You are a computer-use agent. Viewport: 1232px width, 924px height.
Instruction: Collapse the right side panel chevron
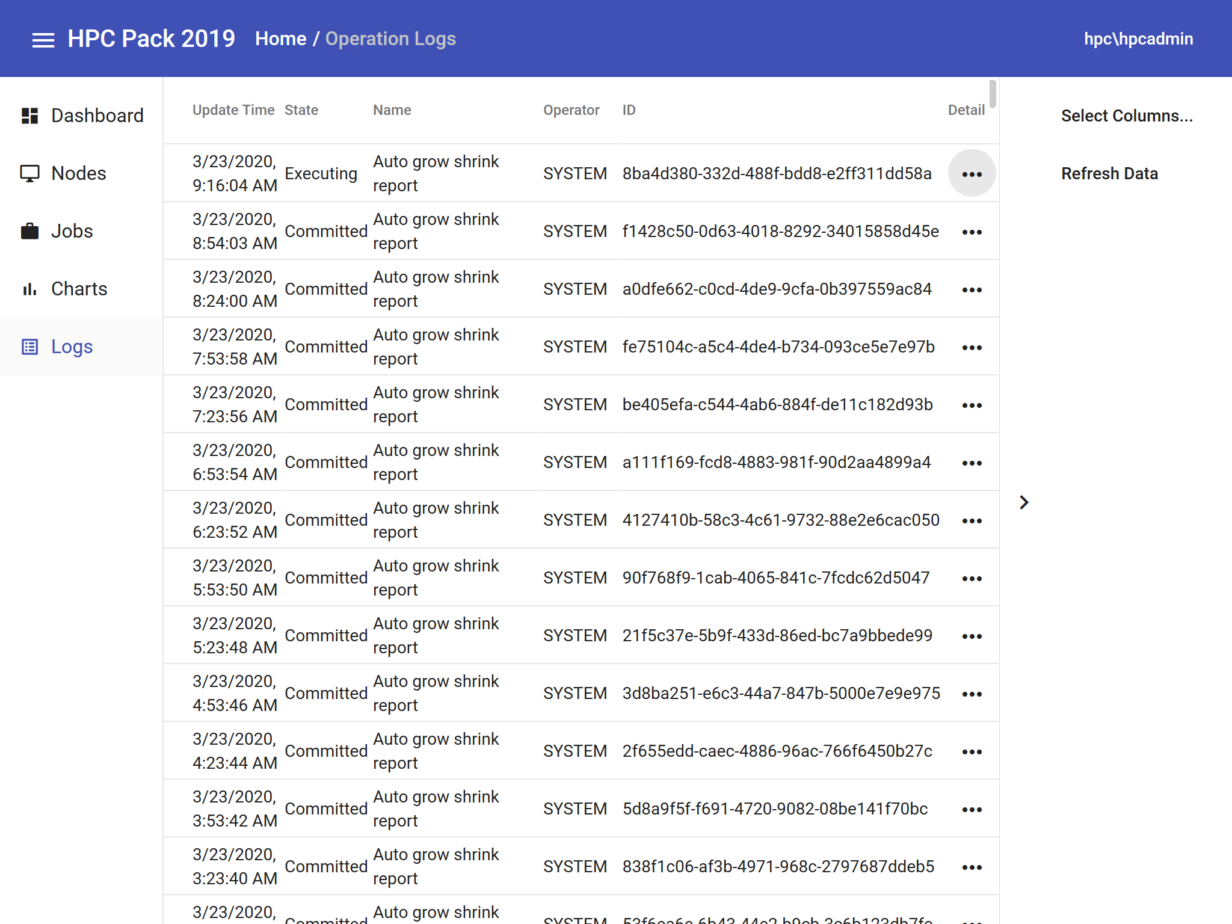click(1024, 502)
